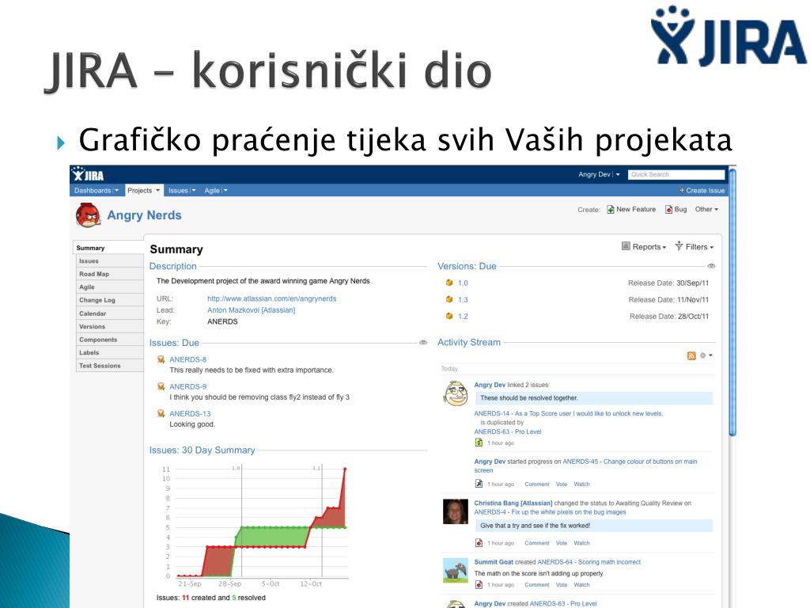
Task: Open the Issues sidebar tab
Action: 109,261
